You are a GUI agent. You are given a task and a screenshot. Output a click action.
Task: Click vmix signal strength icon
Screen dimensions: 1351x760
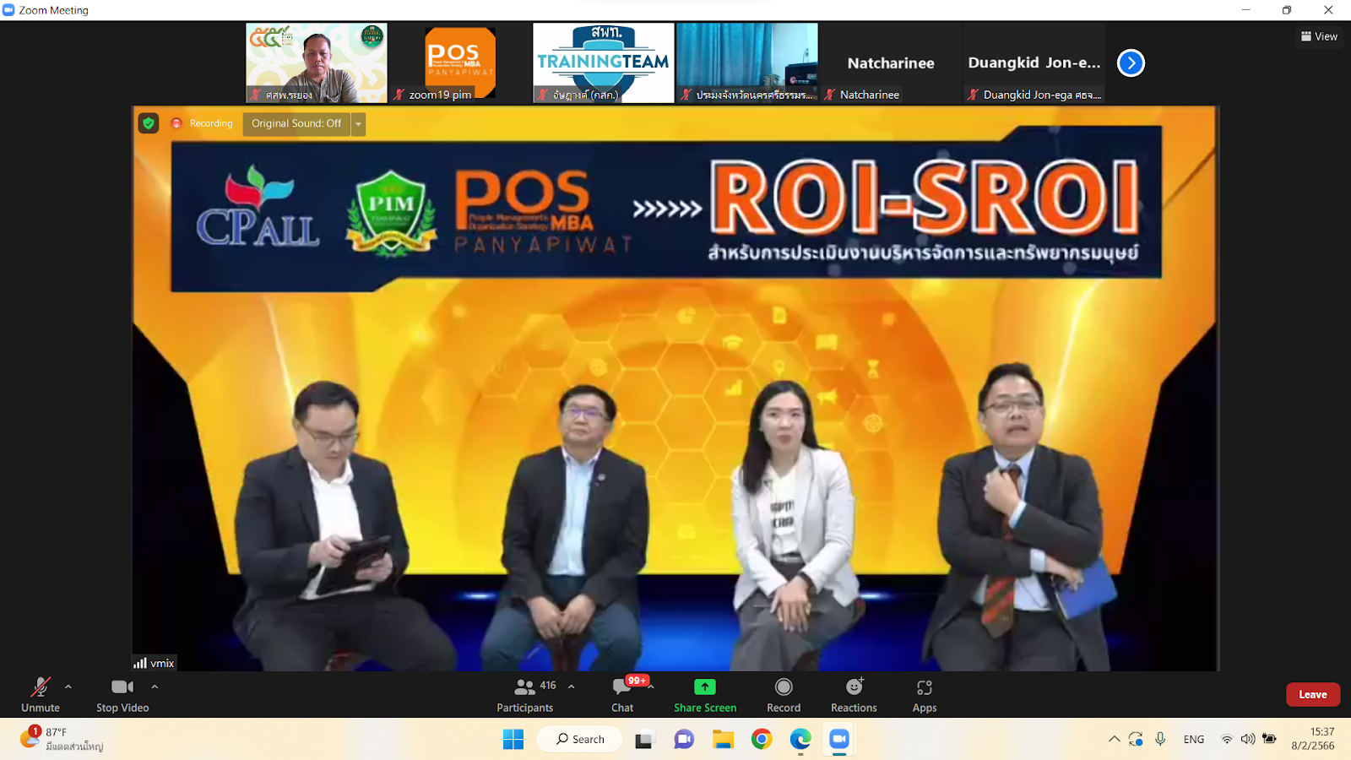[x=140, y=663]
